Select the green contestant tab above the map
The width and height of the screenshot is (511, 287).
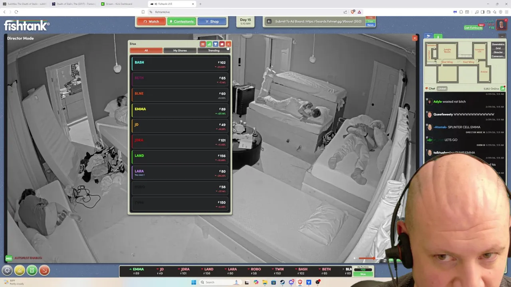(x=438, y=36)
